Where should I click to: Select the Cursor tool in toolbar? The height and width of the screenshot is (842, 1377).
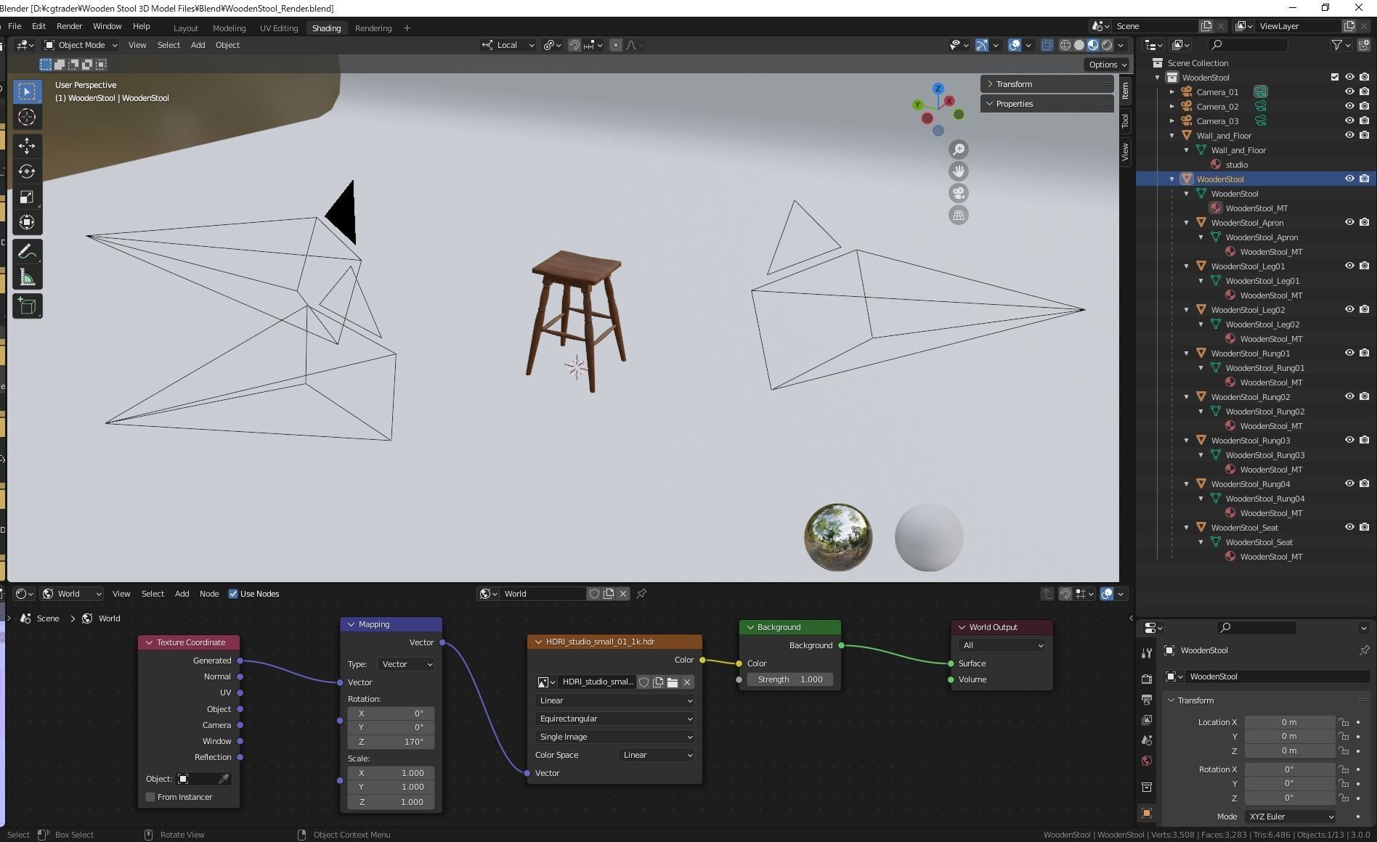point(27,117)
